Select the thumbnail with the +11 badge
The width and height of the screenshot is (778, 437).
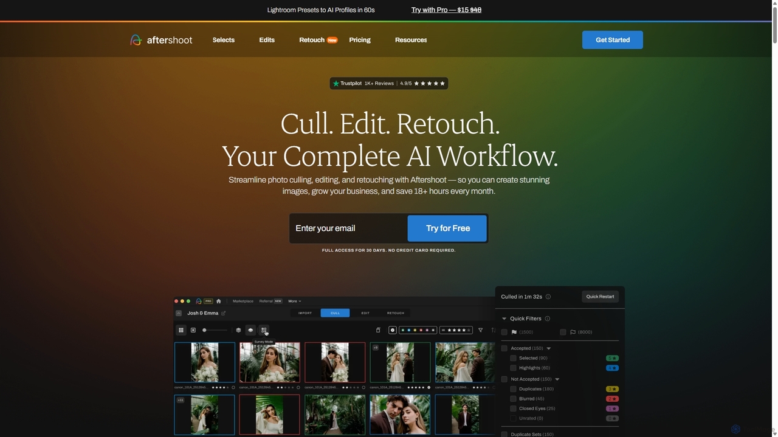coord(204,415)
